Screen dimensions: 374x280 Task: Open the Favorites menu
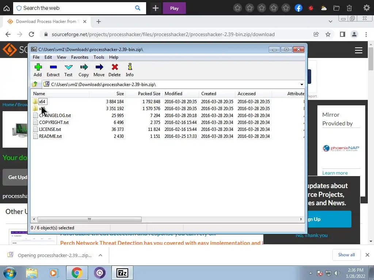[x=80, y=57]
